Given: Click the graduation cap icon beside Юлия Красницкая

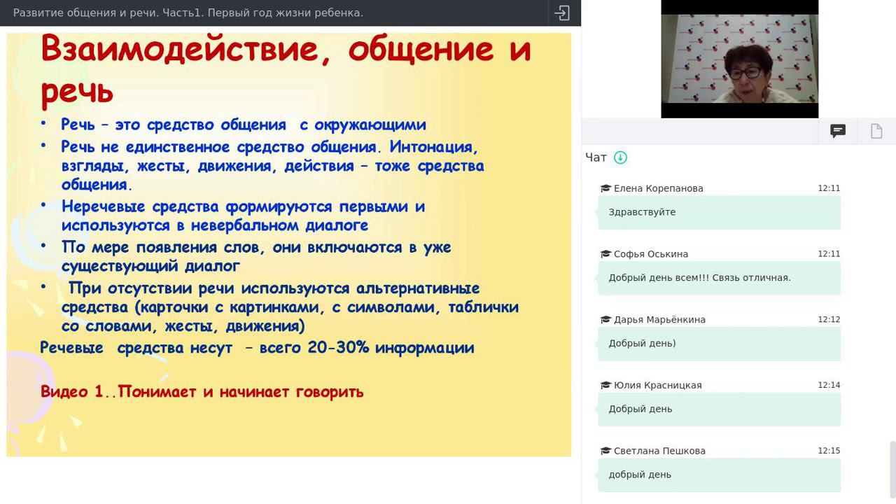Looking at the screenshot, I should [605, 386].
